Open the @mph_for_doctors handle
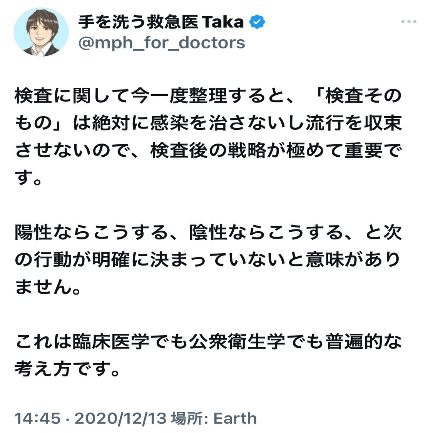This screenshot has width=433, height=433. pos(162,43)
